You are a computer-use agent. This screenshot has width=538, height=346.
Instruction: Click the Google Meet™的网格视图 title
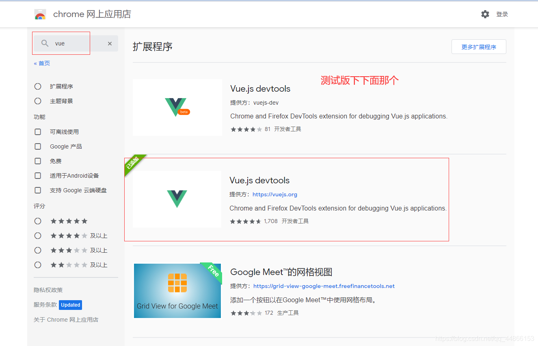tap(281, 272)
